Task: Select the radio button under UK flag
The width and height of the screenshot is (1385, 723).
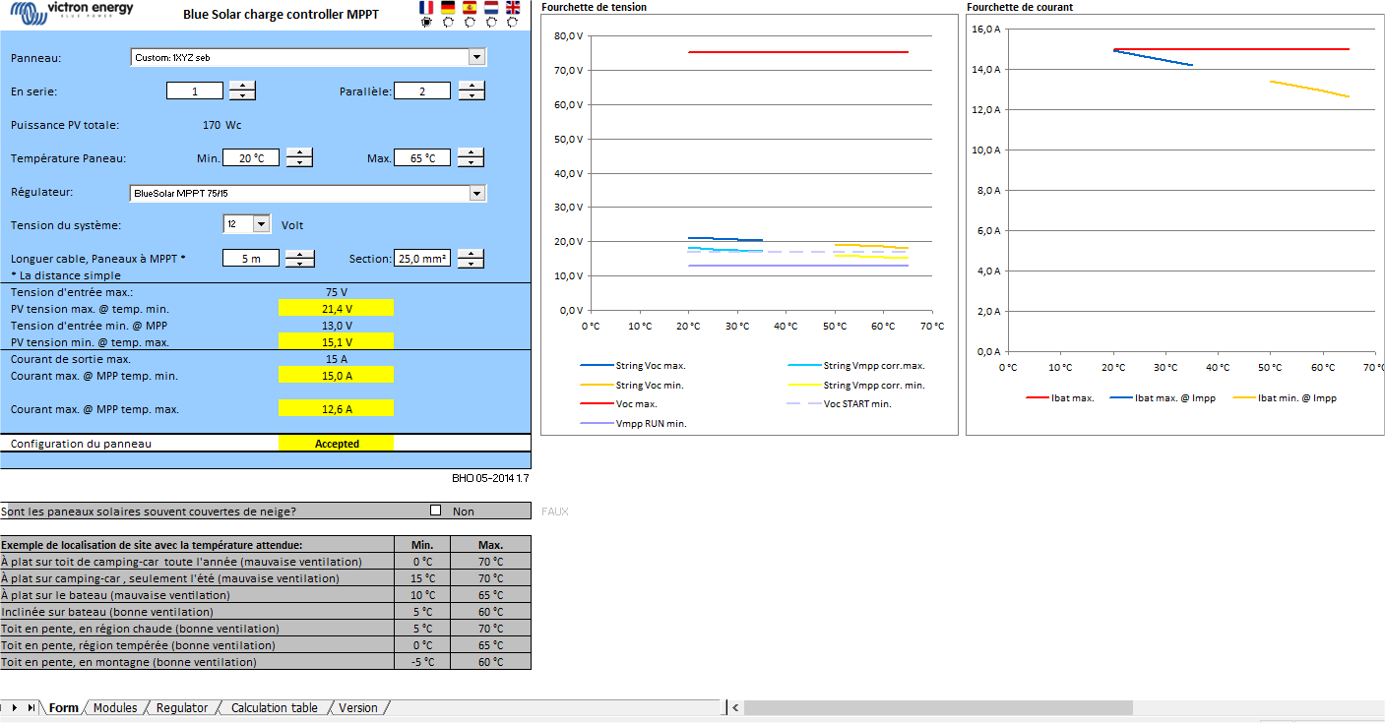Action: [x=513, y=23]
